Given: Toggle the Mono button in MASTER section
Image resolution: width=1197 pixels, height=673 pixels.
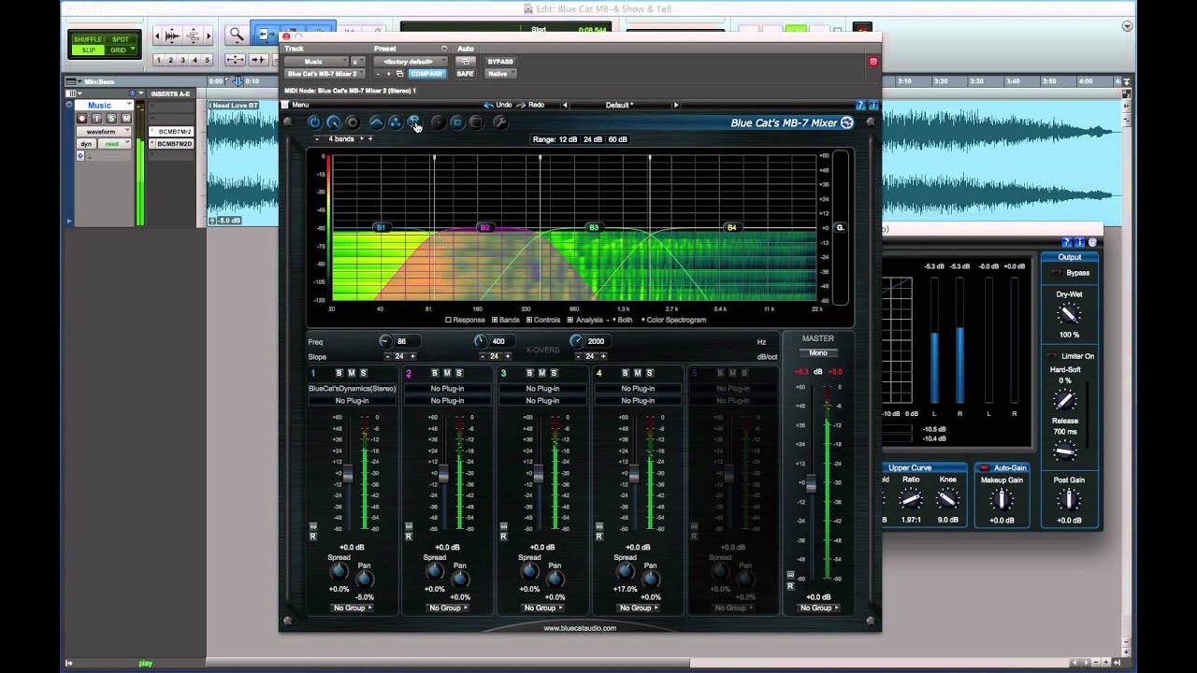Looking at the screenshot, I should click(817, 352).
